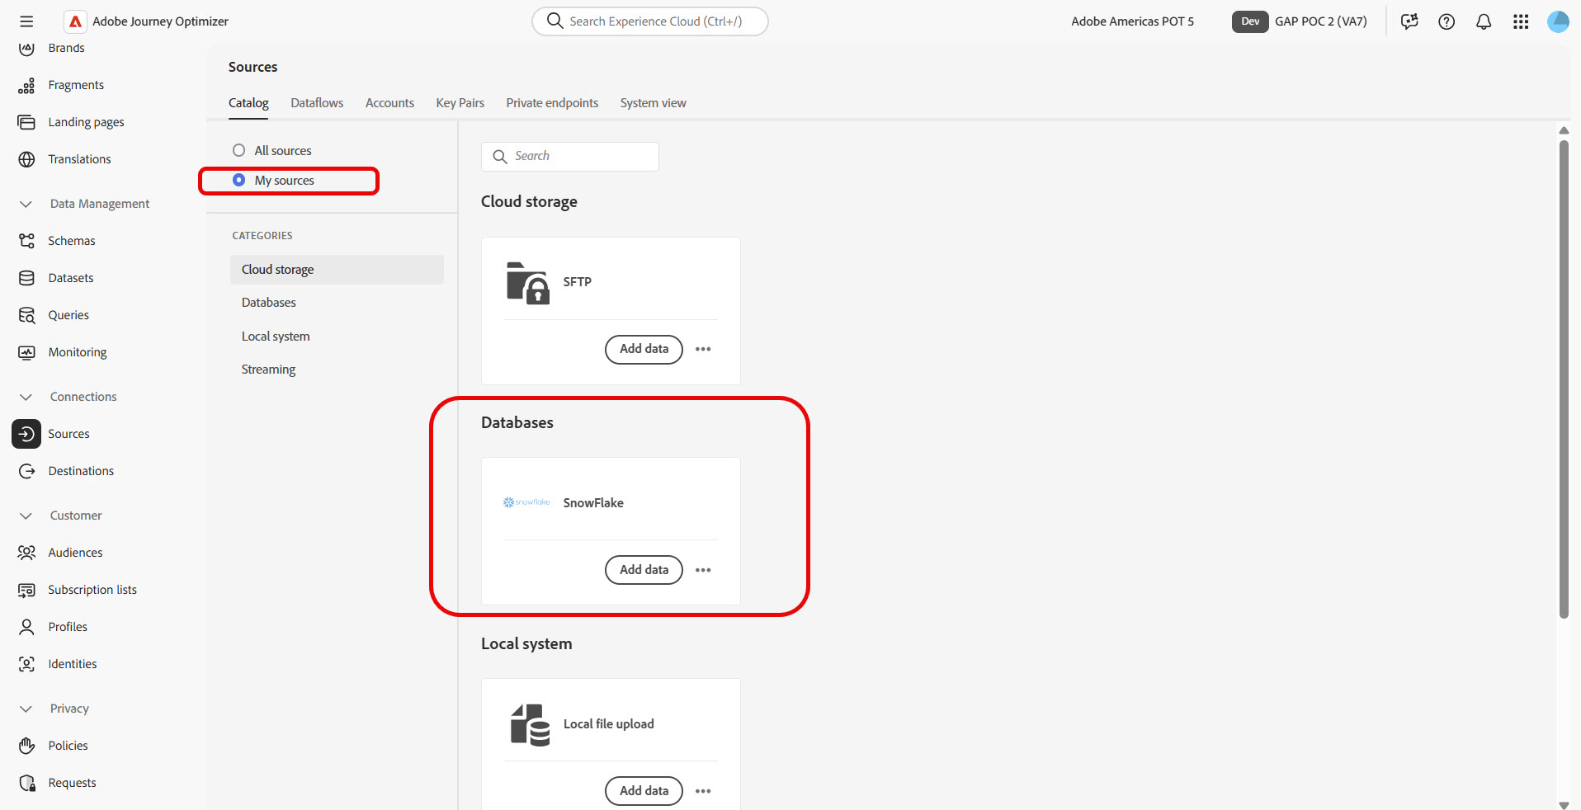Collapse the Customer section
1581x810 pixels.
[x=26, y=516]
